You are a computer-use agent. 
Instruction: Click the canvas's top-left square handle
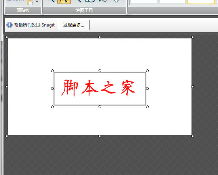7,37
